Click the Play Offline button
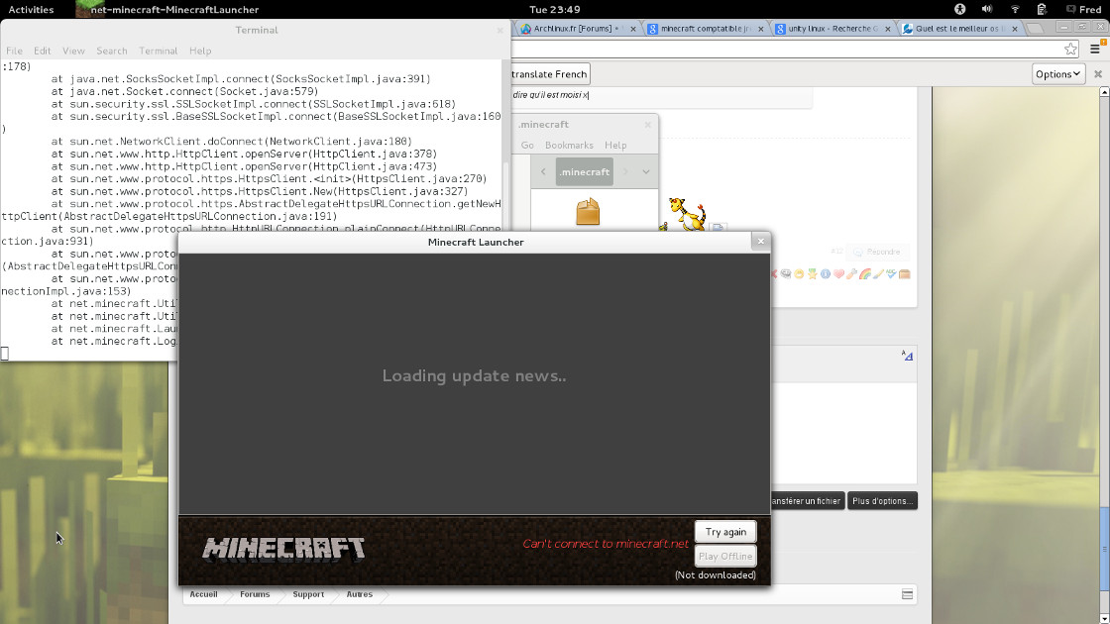 [725, 556]
